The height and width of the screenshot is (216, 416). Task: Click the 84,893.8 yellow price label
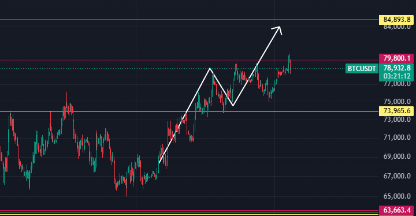[x=396, y=20]
